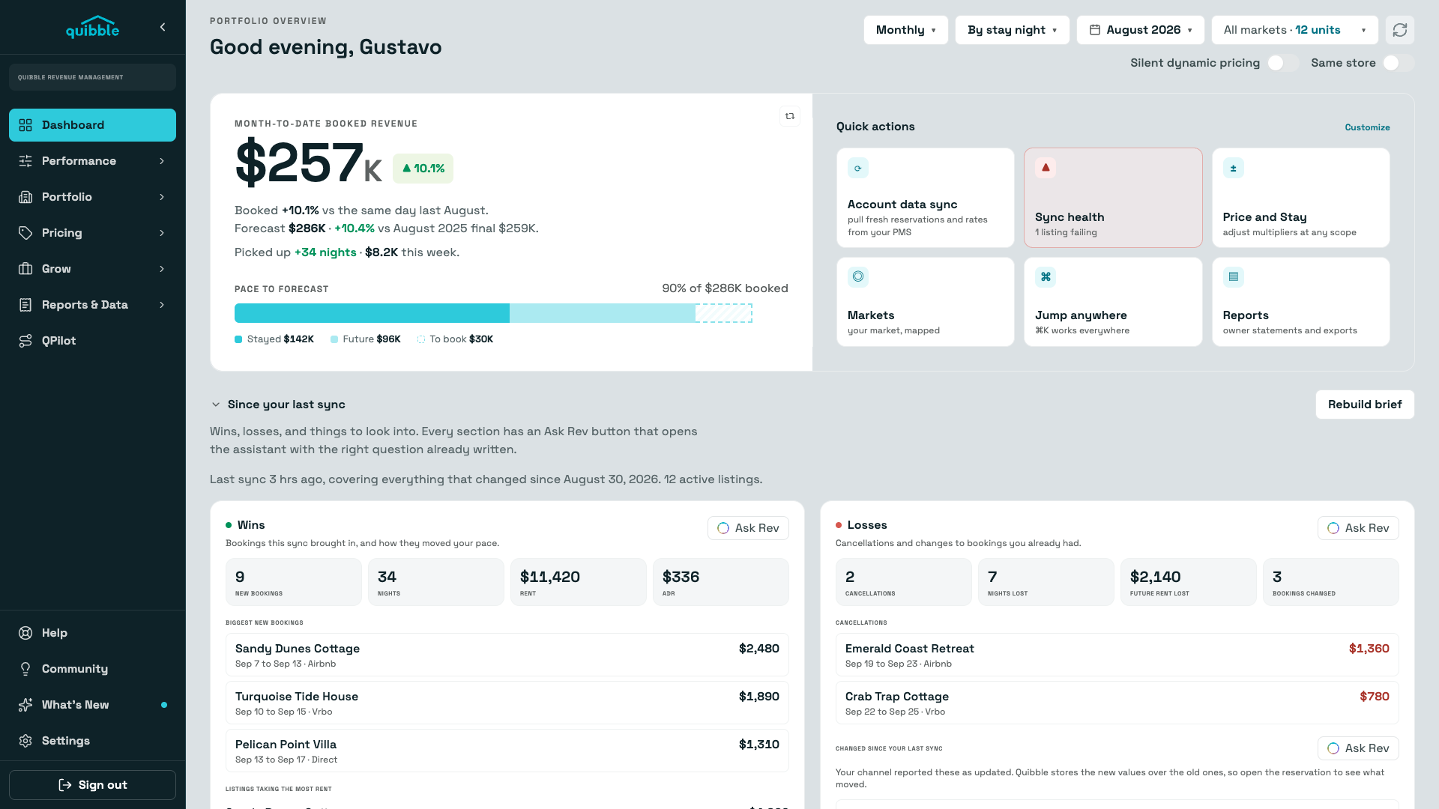Go to the Dashboard menu item

click(92, 125)
